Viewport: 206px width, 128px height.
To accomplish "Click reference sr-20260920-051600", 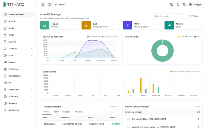I will [x=72, y=124].
